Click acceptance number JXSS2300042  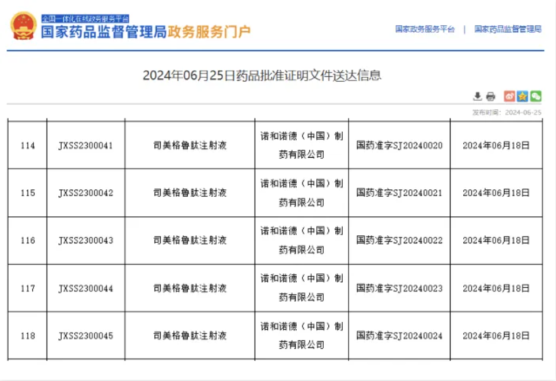tap(86, 193)
